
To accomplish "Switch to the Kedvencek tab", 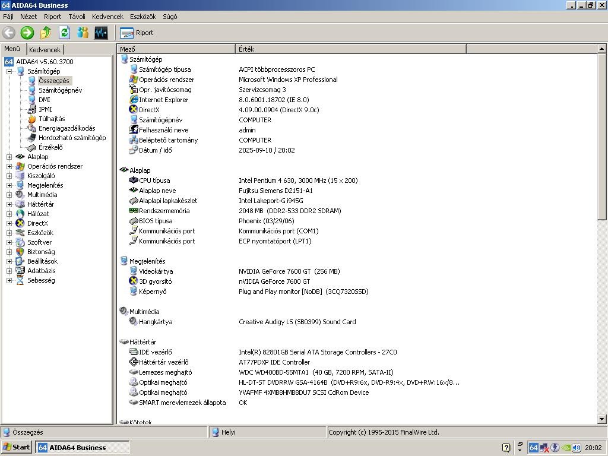I will [x=45, y=50].
